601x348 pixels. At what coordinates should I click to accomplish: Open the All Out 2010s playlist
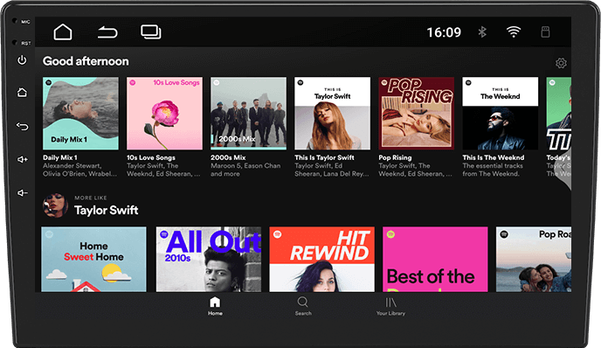[x=209, y=260]
